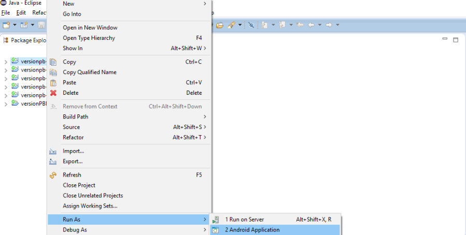Click the Paste clipboard icon in the menu
Screen dimensions: 466x235
tap(53, 83)
